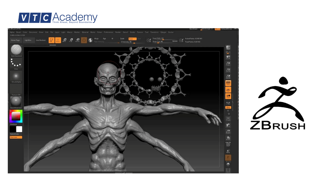
Task: Open the Stroke menu
Action: coord(132,32)
